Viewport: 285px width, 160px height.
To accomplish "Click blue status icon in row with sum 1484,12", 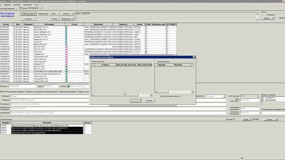I will [x=66, y=32].
